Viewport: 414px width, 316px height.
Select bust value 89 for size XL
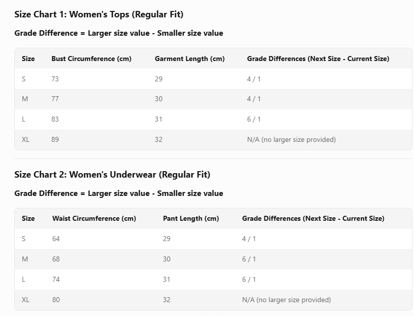(55, 139)
